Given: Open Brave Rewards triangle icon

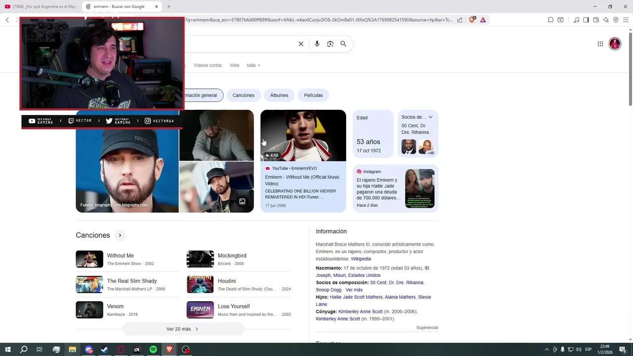Looking at the screenshot, I should 483,20.
